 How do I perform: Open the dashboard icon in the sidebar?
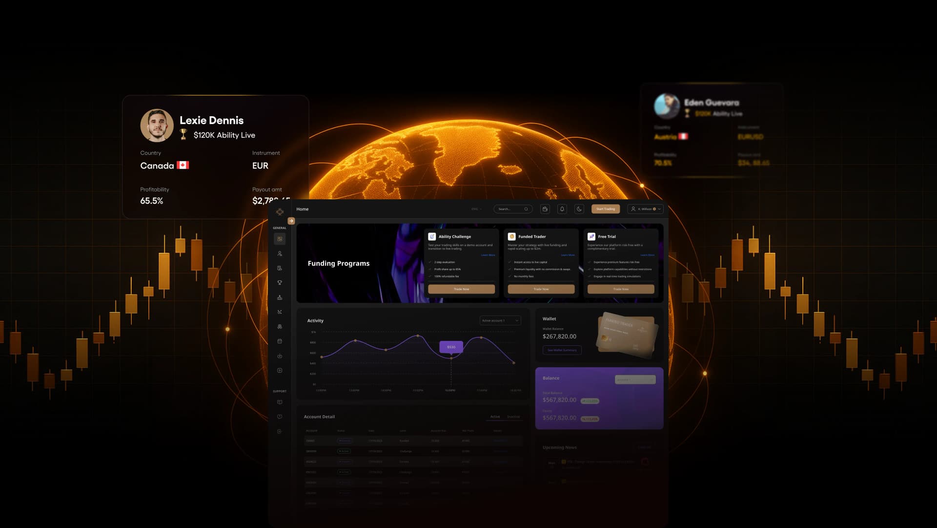point(280,239)
